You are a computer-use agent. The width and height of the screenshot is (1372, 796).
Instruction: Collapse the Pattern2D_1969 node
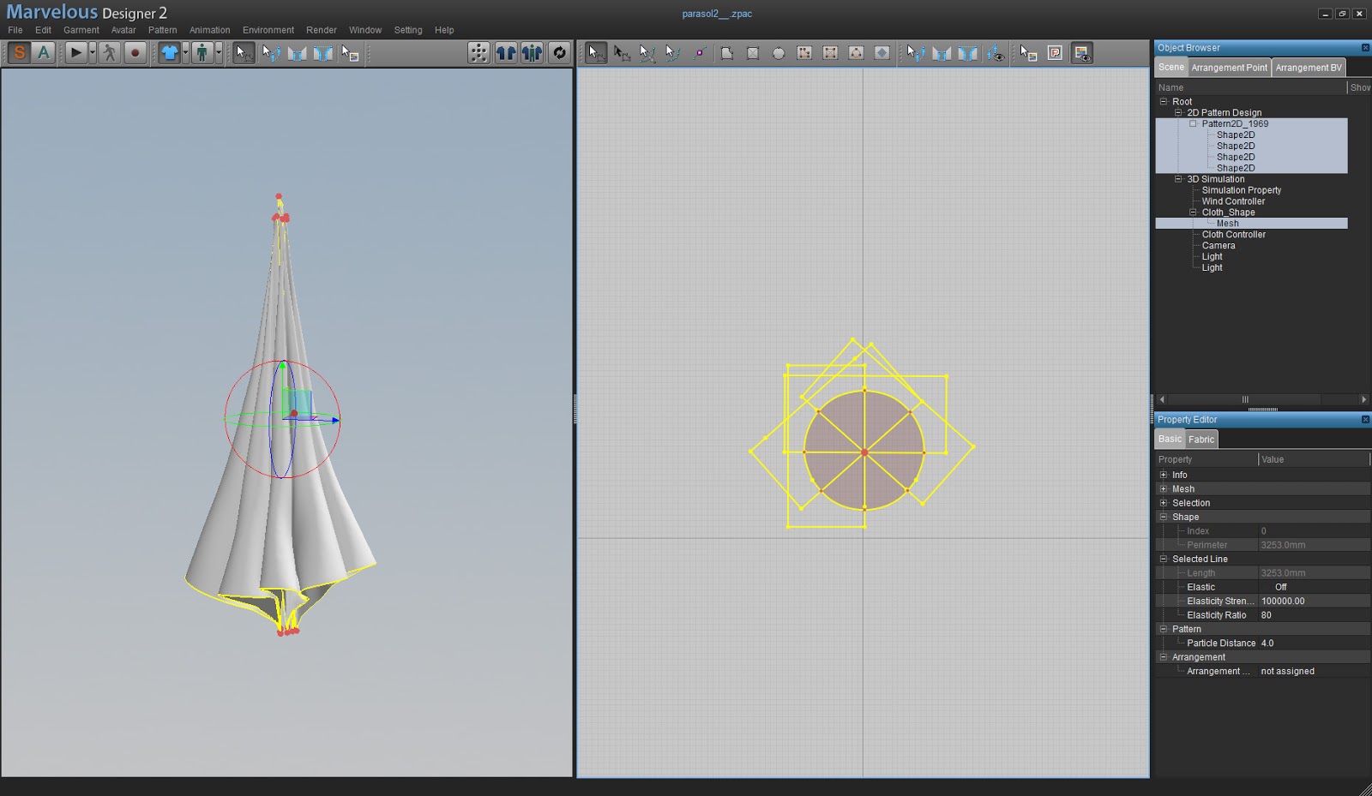[x=1193, y=123]
